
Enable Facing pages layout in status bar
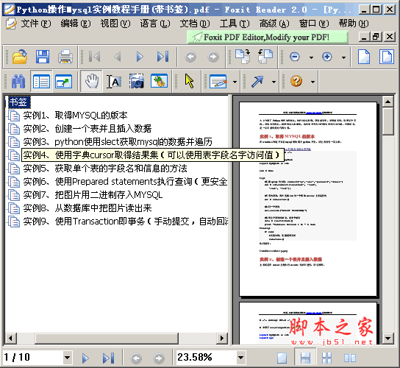[x=350, y=358]
